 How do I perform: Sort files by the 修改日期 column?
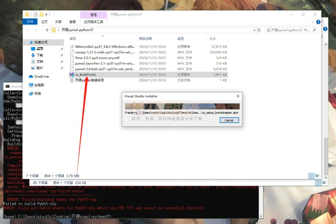pyautogui.click(x=146, y=39)
